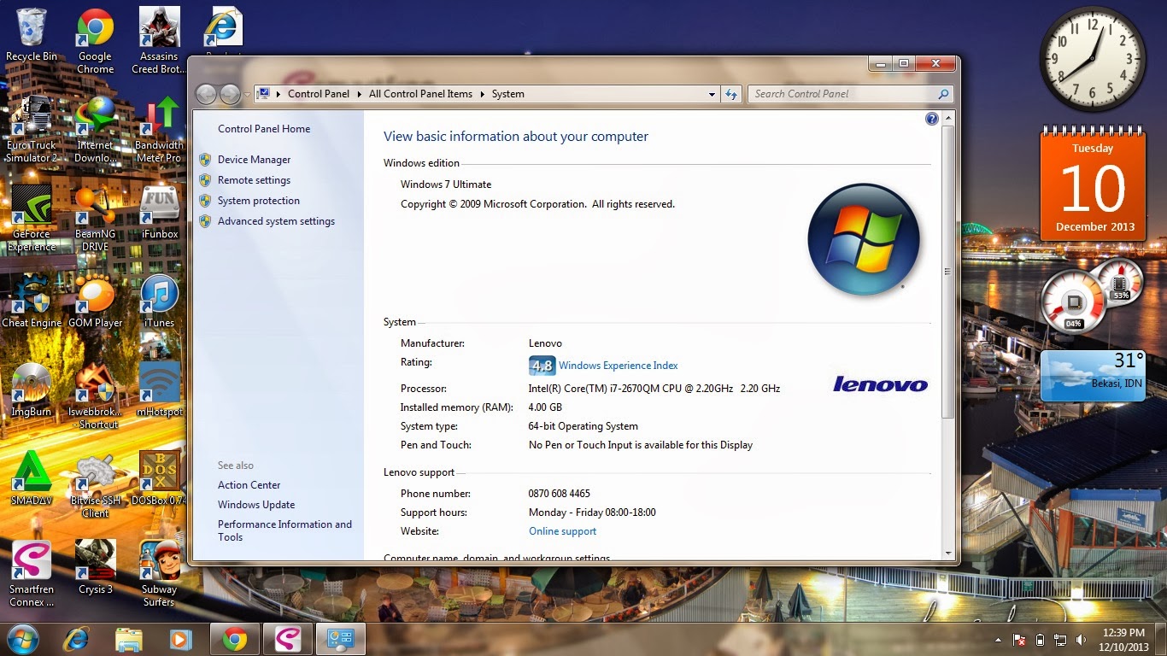Start Euro Truck Simulator 2 shortcut
The image size is (1167, 656).
[x=32, y=129]
